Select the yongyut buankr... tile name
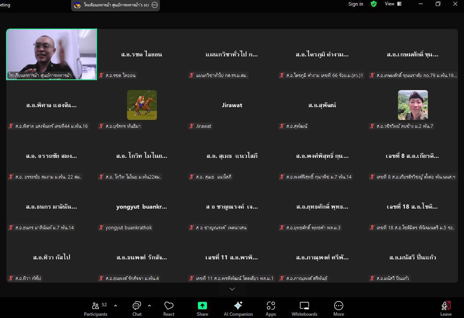This screenshot has height=318, width=464. tap(141, 207)
